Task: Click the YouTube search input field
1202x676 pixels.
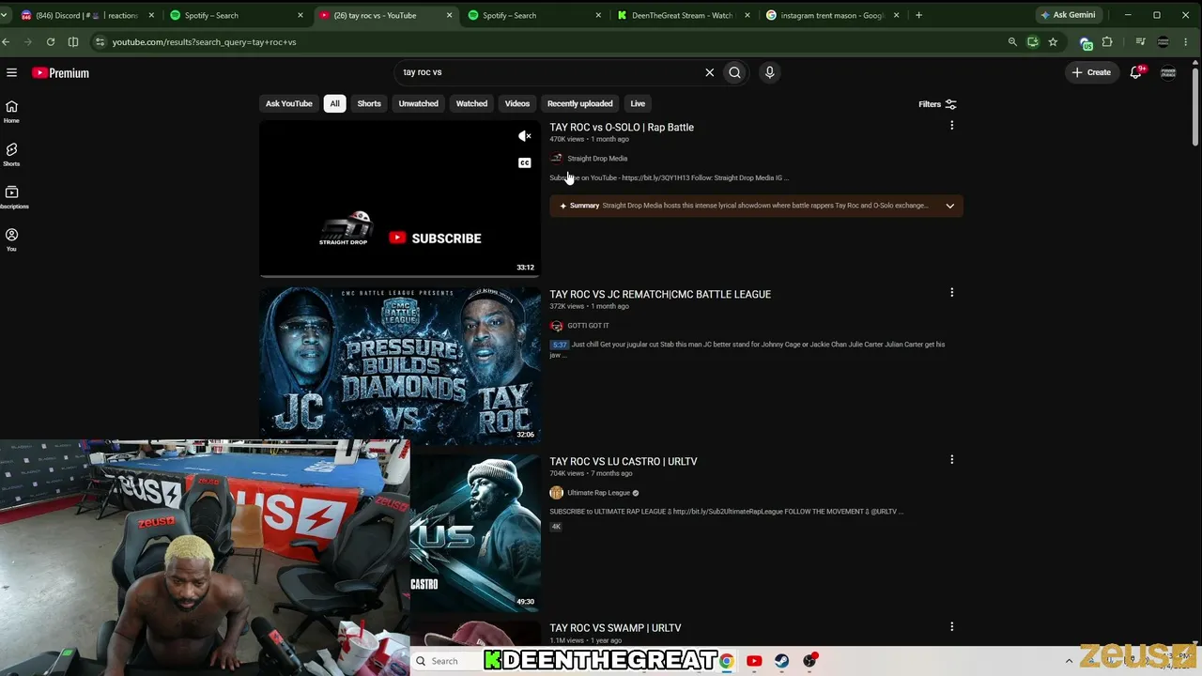Action: [549, 72]
